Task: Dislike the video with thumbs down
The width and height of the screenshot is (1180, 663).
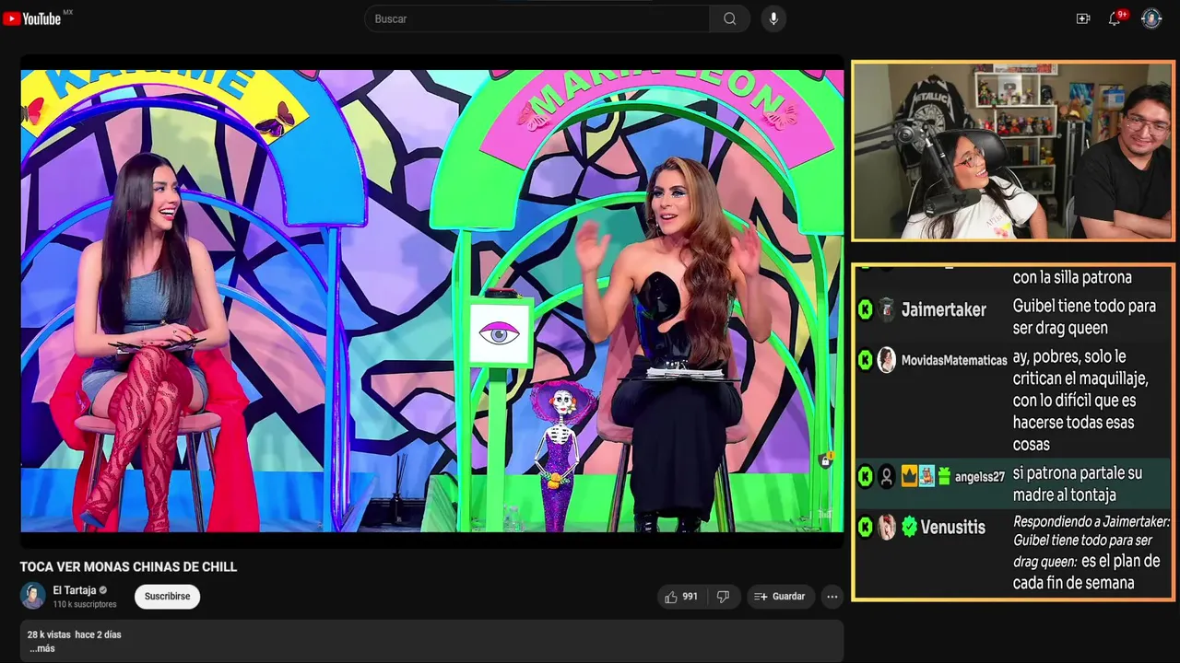Action: pos(723,597)
